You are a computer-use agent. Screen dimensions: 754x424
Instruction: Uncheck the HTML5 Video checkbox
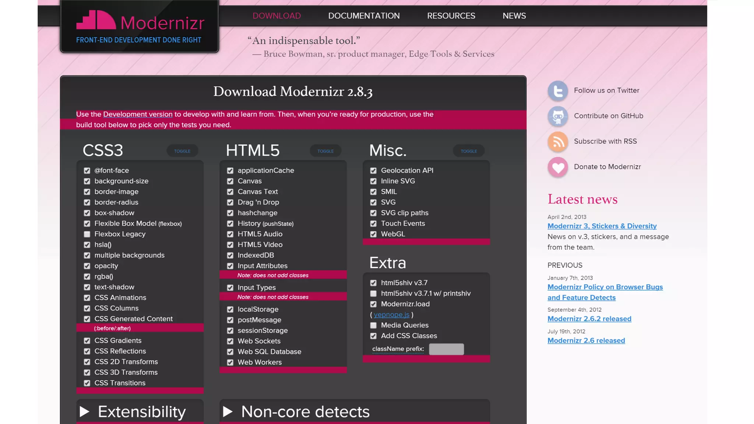230,245
